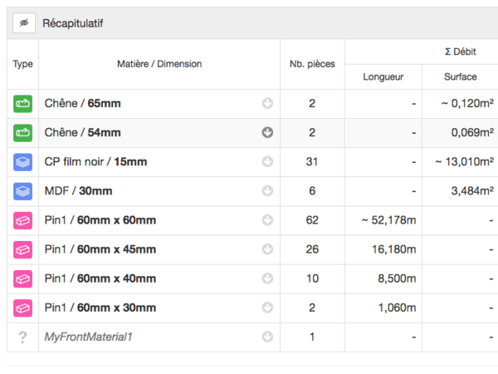
Task: Click the question mark icon for MyFrontMaterial1
Action: tap(22, 337)
